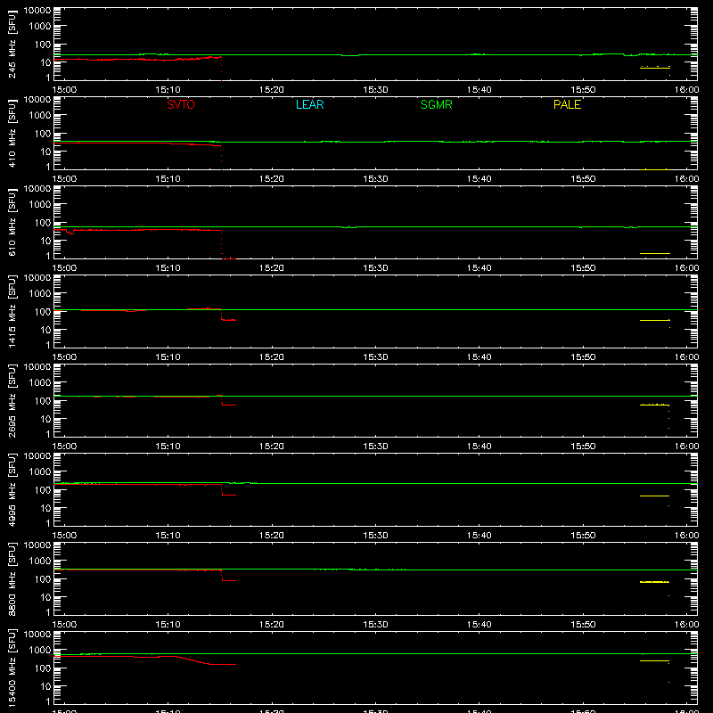The height and width of the screenshot is (713, 713).
Task: Click 15:30 time label under 245 MHz panel
Action: (375, 90)
